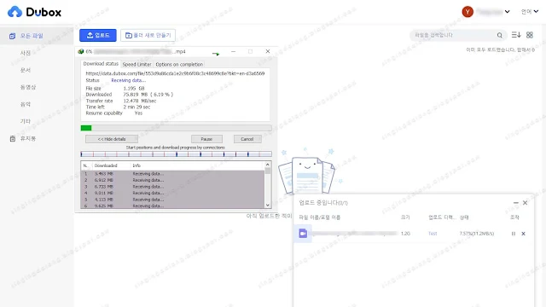The width and height of the screenshot is (546, 307).
Task: Click the Hide details button
Action: coord(112,139)
